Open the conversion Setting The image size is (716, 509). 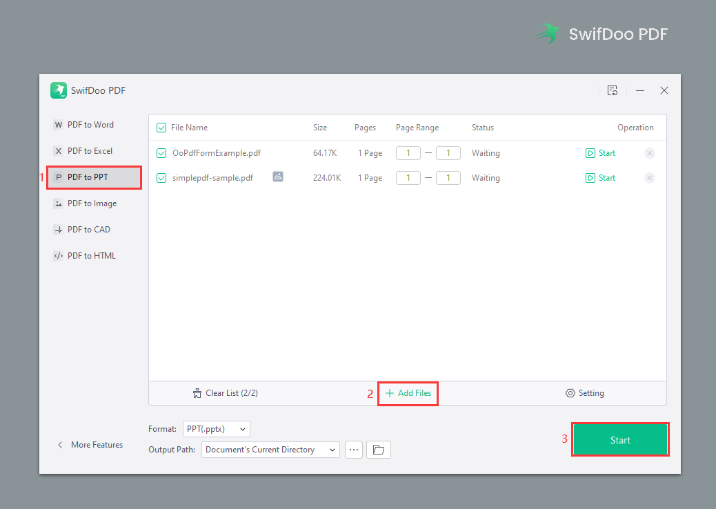(585, 393)
